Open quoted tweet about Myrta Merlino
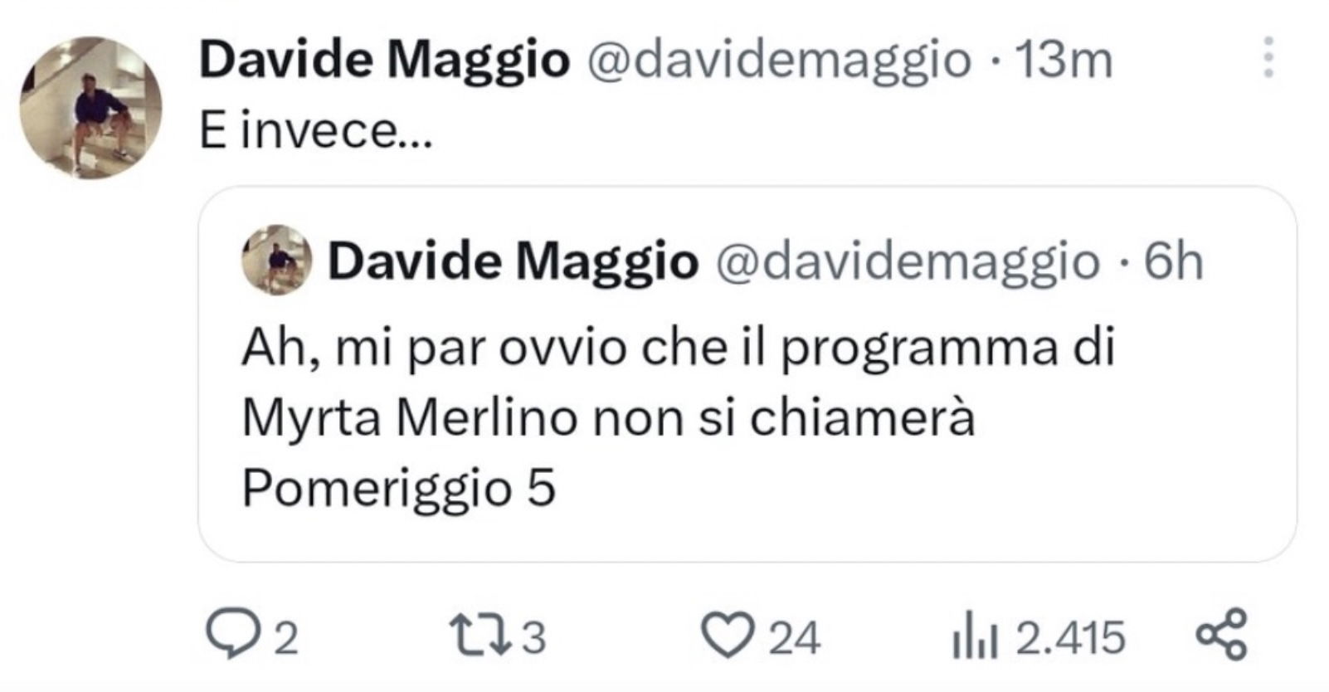Image resolution: width=1329 pixels, height=692 pixels. (x=747, y=374)
